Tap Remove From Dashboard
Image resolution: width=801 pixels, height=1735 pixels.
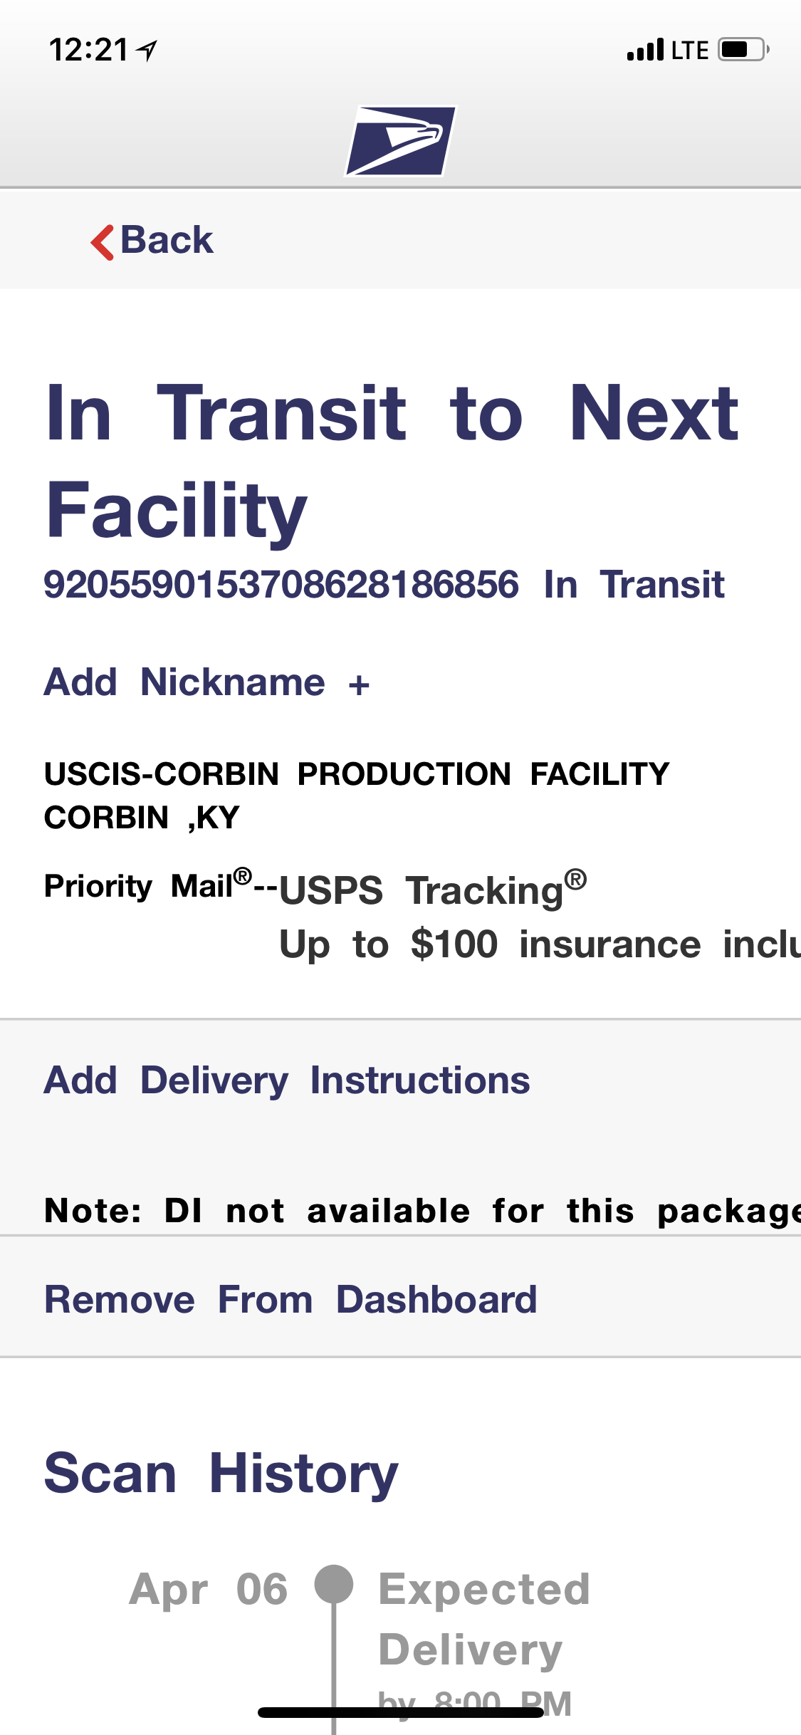(290, 1300)
